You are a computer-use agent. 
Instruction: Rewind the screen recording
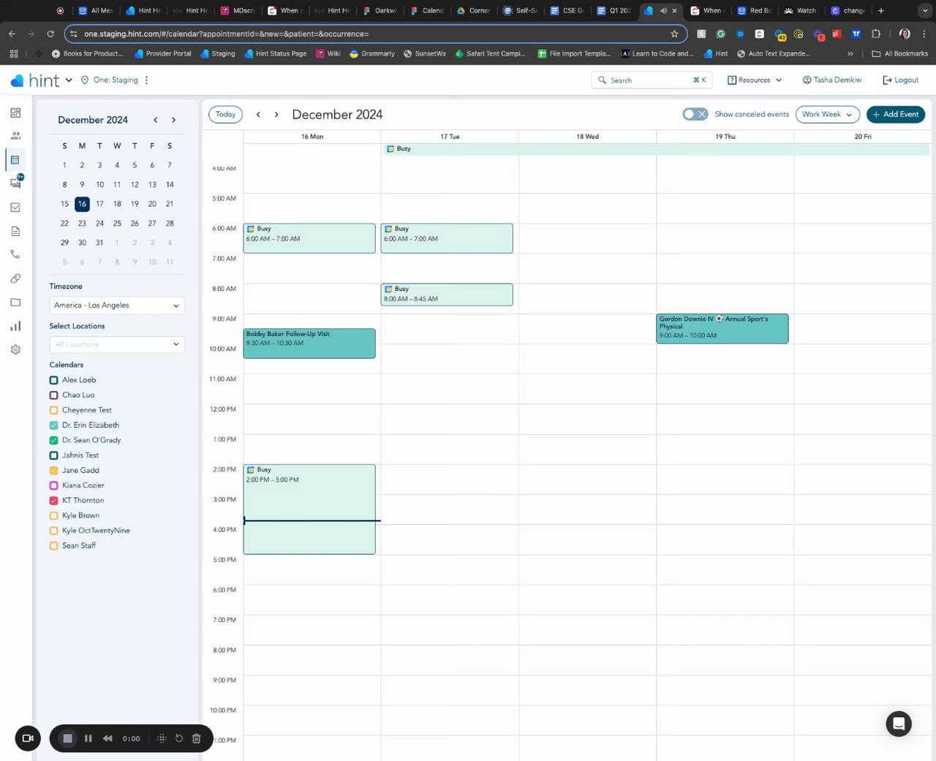coord(107,738)
